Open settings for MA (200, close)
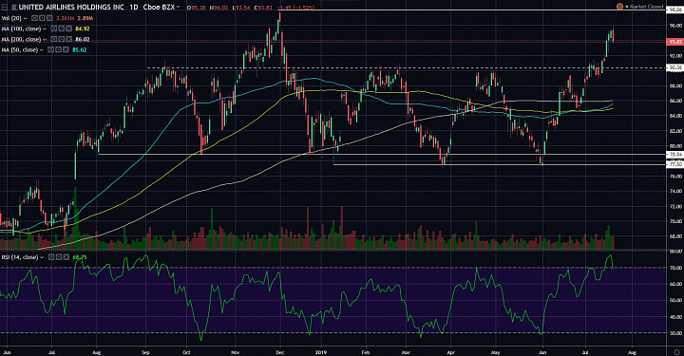This screenshot has height=356, width=684. coord(62,39)
